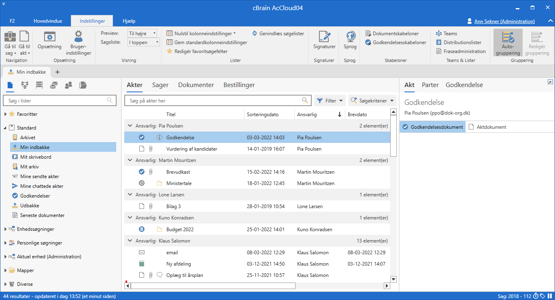The image size is (555, 300).
Task: Sort by the Ansvarlig column header
Action: [319, 114]
